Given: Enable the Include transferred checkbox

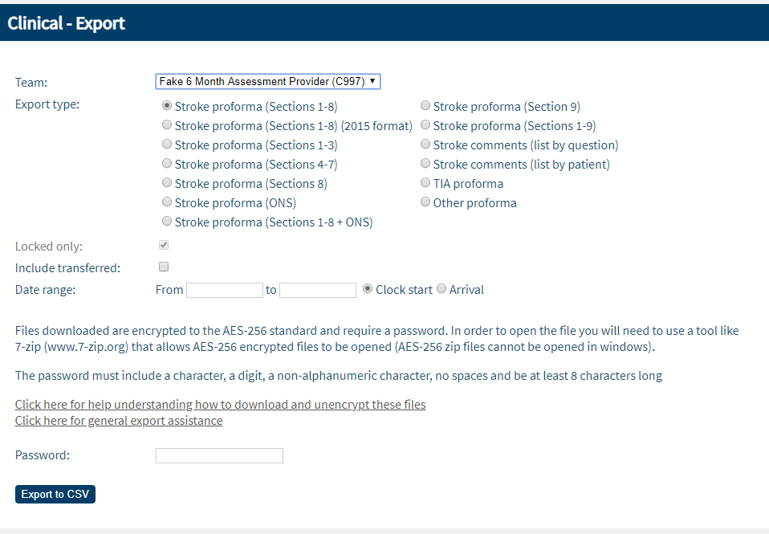Looking at the screenshot, I should [164, 267].
